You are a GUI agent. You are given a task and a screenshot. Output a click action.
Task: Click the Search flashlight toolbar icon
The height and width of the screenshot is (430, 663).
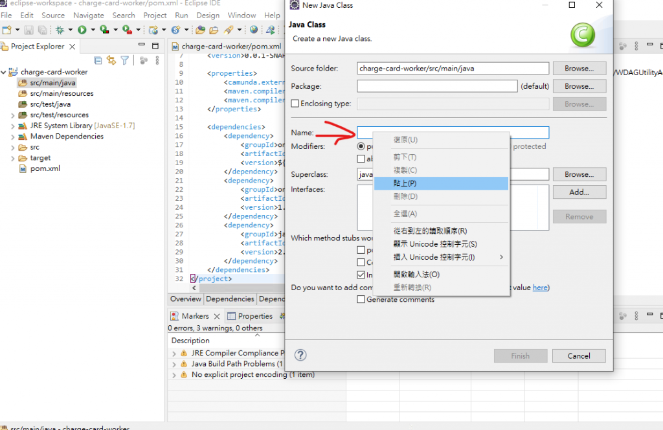[229, 30]
